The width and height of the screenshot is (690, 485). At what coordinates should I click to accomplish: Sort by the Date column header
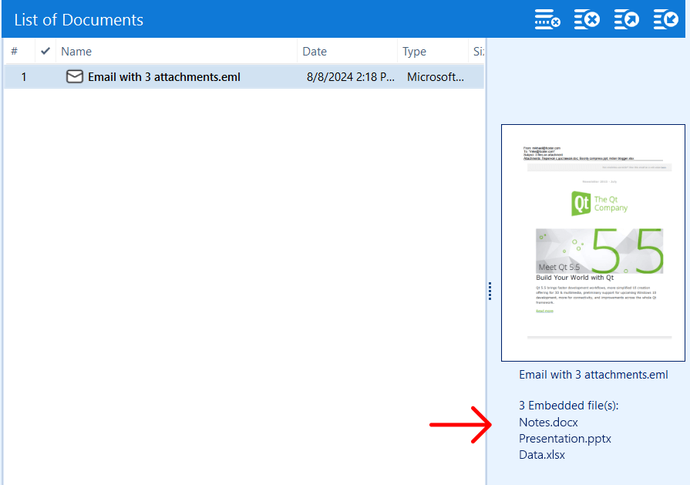click(x=347, y=51)
